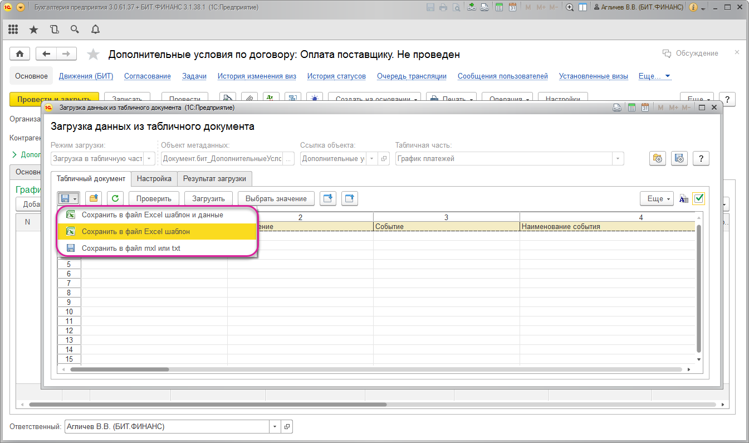This screenshot has width=749, height=443.
Task: Toggle the panel layout icon in the title bar
Action: [x=582, y=8]
